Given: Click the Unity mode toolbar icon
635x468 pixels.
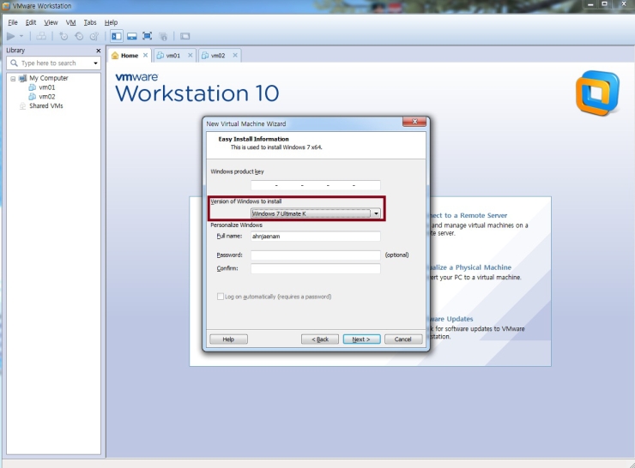Looking at the screenshot, I should click(x=162, y=36).
